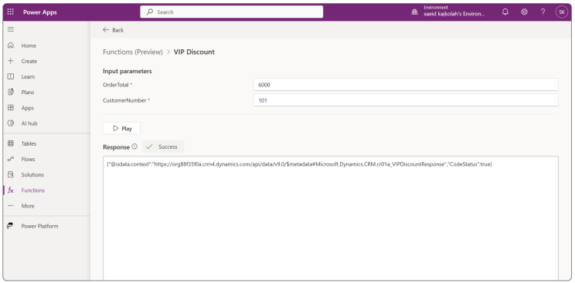This screenshot has width=575, height=283.
Task: Open the notifications bell
Action: [505, 12]
